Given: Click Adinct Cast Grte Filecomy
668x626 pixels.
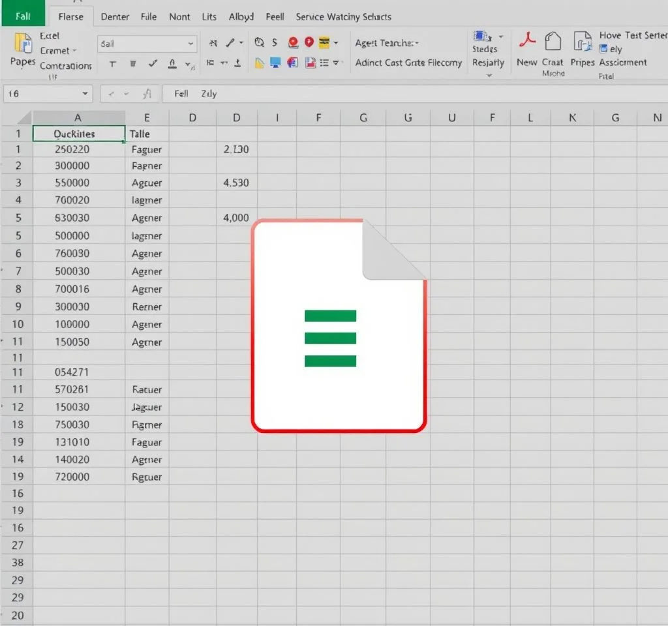Looking at the screenshot, I should pos(408,63).
